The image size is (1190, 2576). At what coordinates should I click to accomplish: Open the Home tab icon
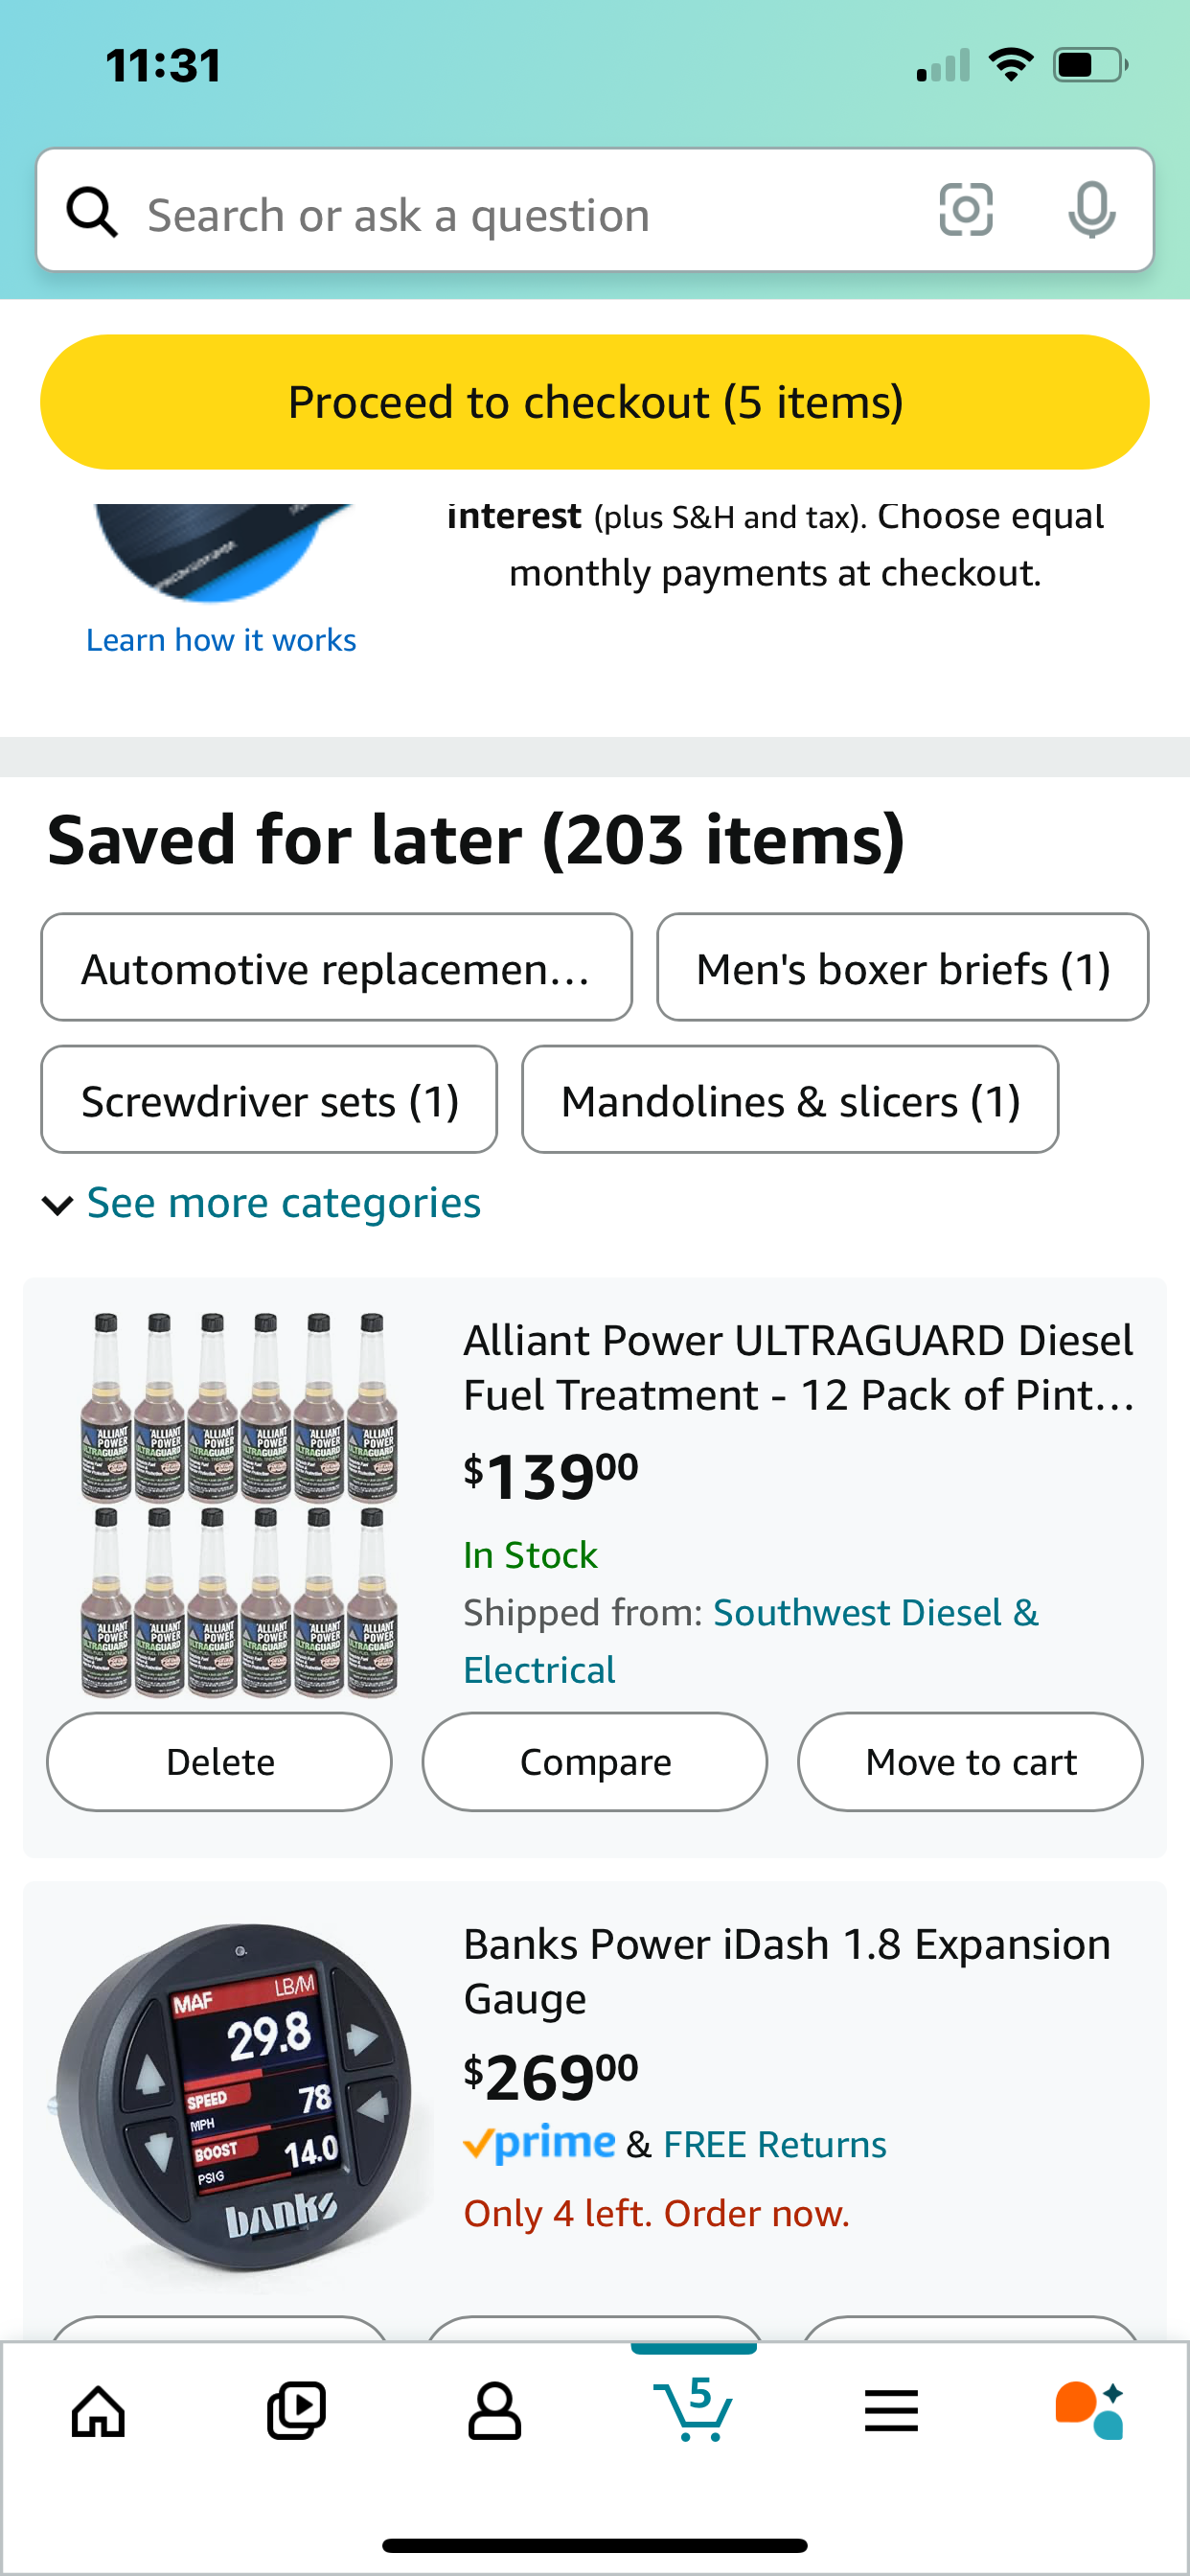pos(99,2411)
